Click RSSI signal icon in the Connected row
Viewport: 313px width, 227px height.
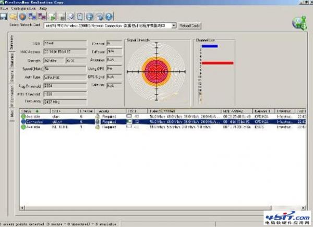tap(129, 121)
